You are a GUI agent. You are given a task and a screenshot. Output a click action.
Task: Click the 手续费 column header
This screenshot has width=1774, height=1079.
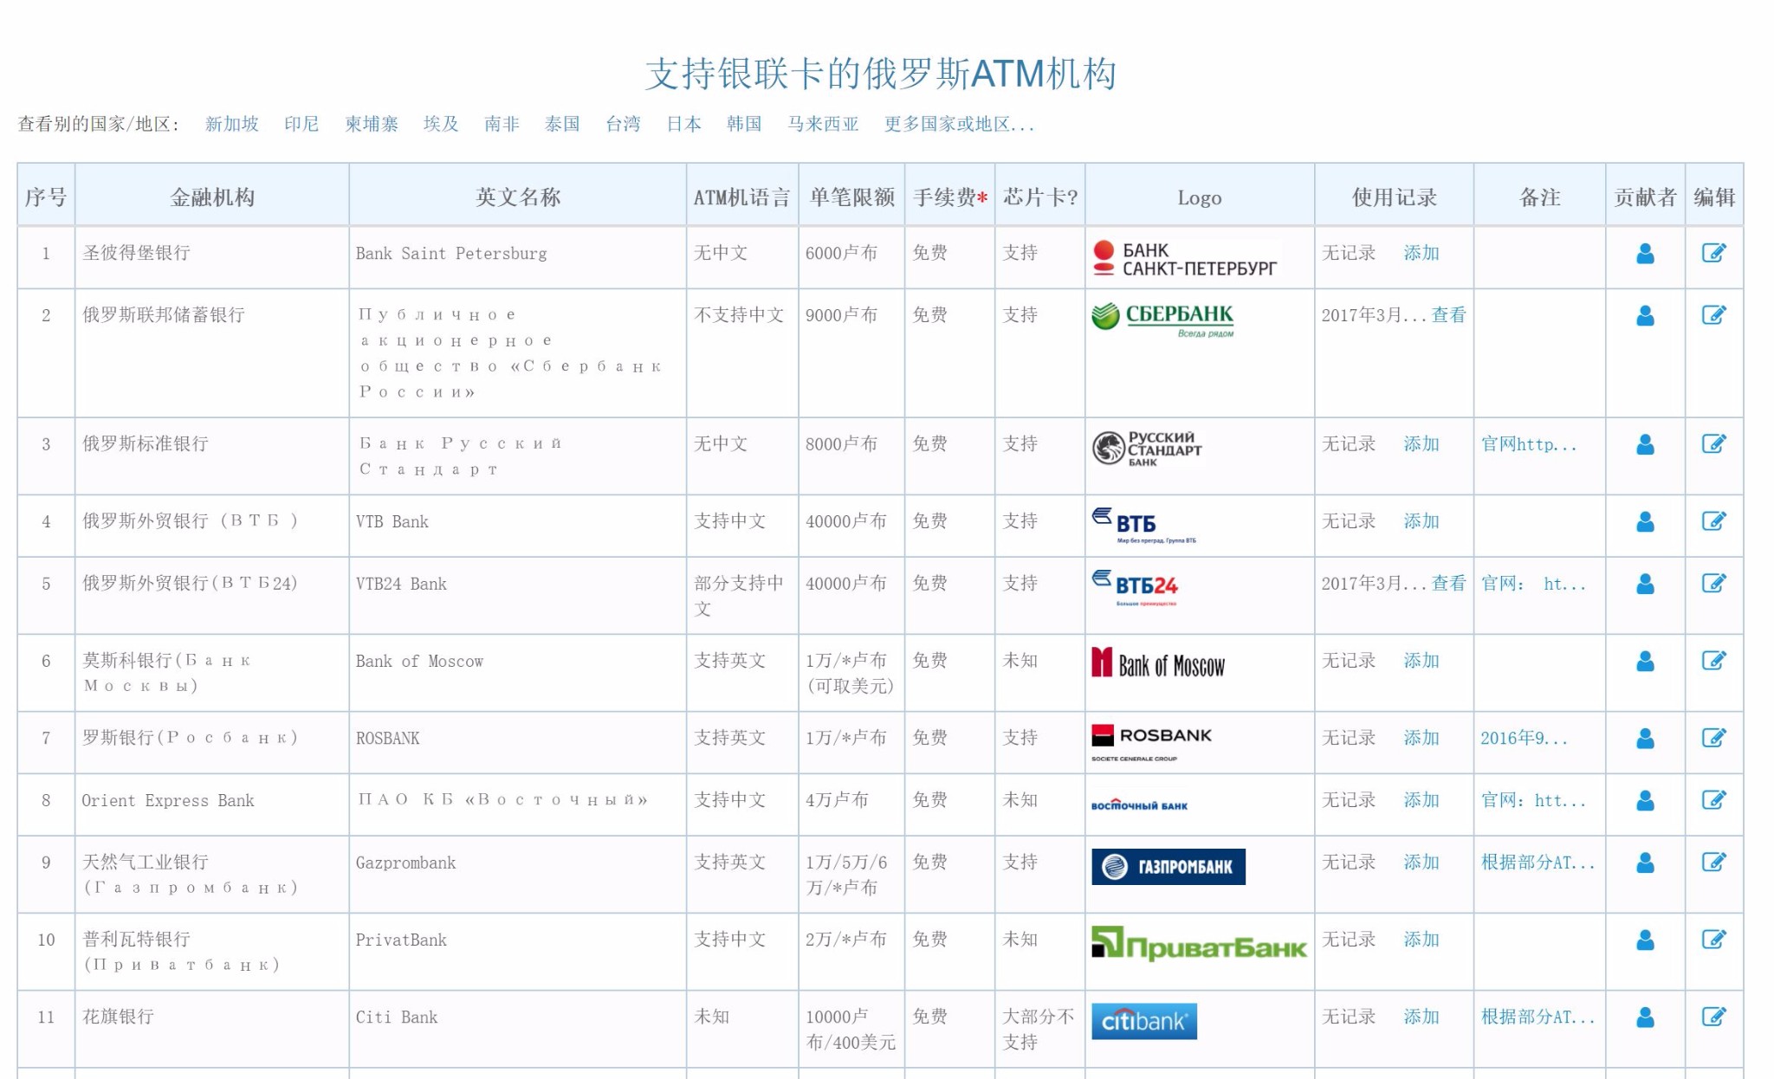pos(949,197)
